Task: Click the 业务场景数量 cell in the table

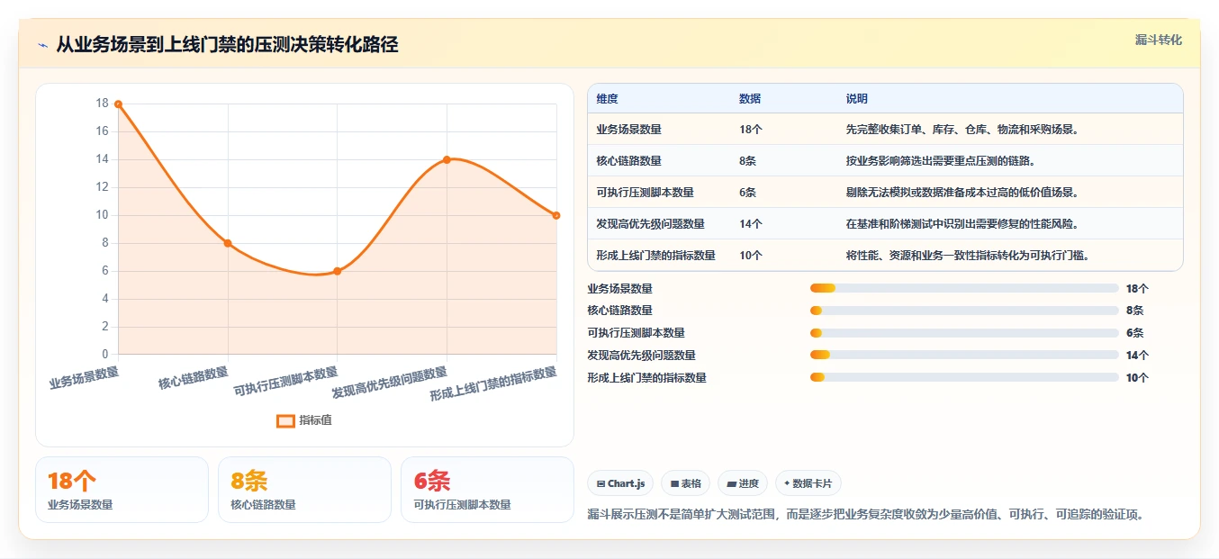Action: point(628,130)
